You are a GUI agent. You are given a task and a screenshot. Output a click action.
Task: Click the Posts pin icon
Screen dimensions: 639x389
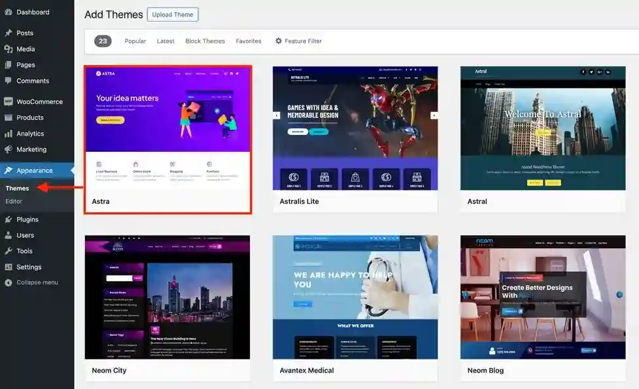pyautogui.click(x=8, y=33)
